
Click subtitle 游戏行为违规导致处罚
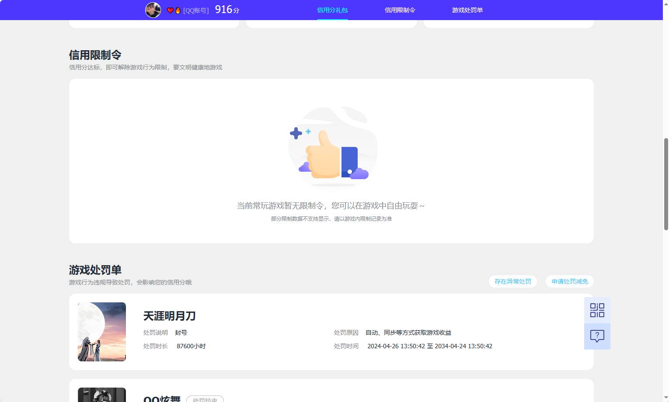tap(130, 282)
